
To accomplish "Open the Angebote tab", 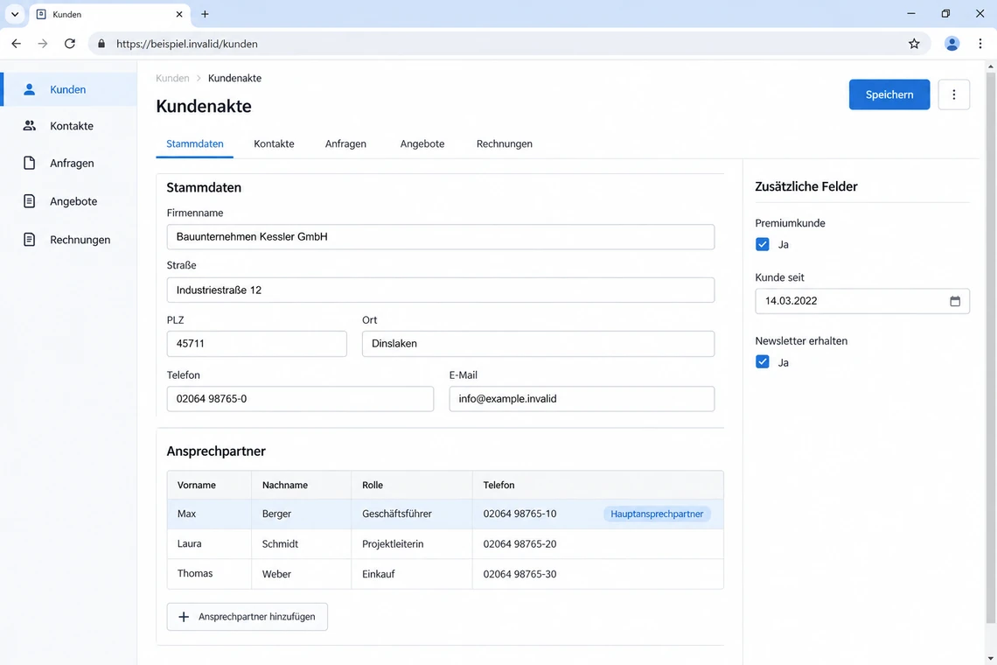I will coord(422,143).
